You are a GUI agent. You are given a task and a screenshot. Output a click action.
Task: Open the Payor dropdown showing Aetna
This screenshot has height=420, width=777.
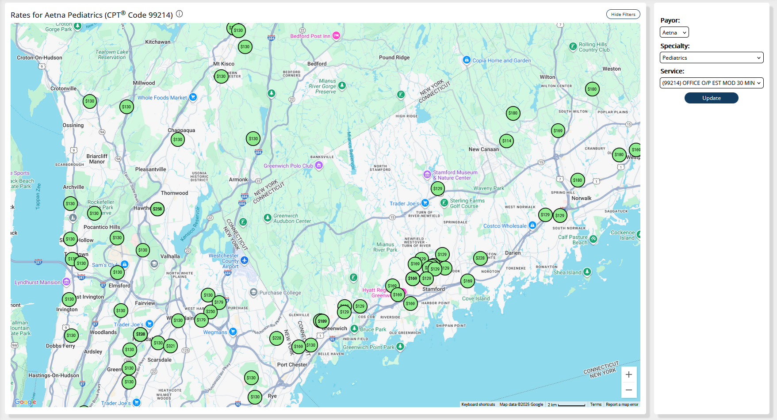click(x=674, y=32)
